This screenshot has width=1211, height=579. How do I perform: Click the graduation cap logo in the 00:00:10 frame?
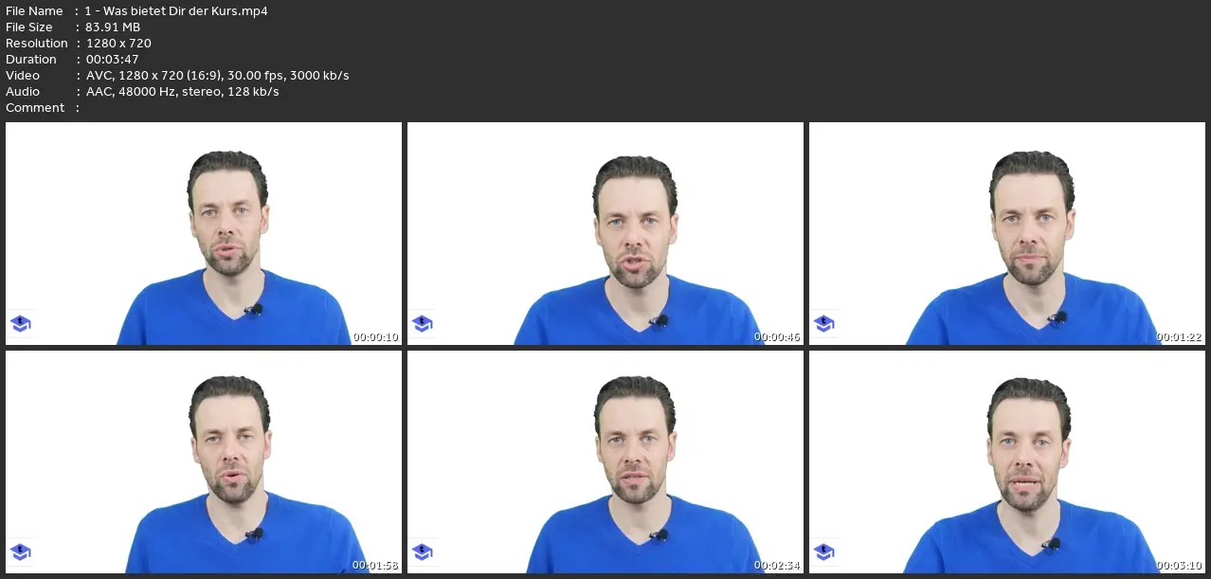(21, 324)
